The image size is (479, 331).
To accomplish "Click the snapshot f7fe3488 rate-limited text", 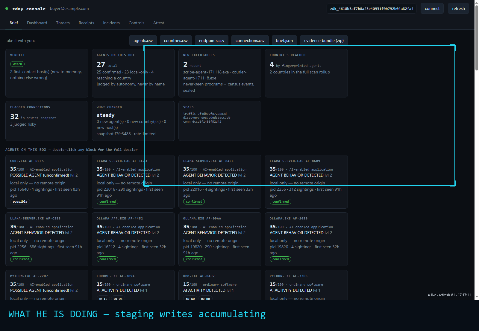I will (x=126, y=134).
